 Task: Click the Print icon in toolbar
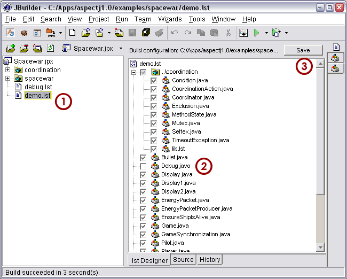[x=159, y=33]
